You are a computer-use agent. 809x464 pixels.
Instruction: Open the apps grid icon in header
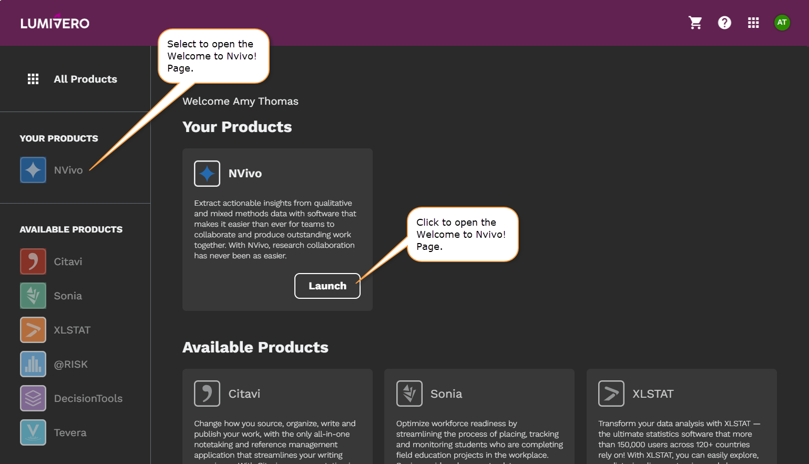753,23
